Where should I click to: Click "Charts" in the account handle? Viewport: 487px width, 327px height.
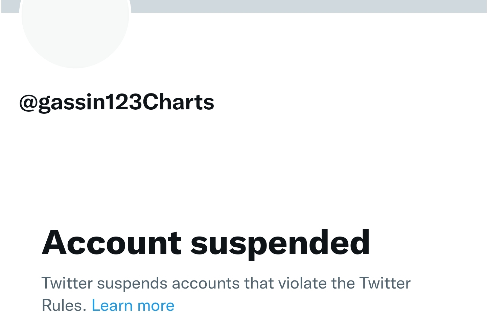[x=179, y=102]
